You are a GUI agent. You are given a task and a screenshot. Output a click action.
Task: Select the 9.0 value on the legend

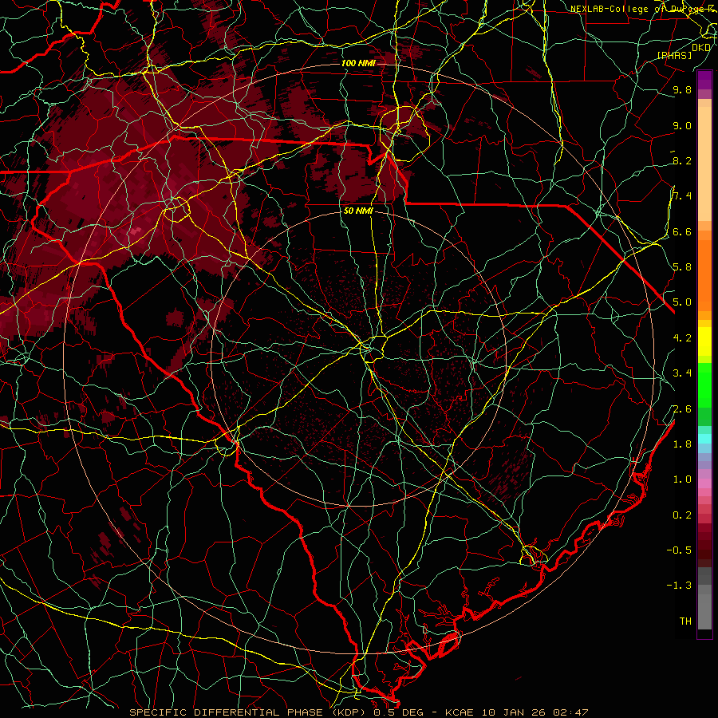point(682,125)
